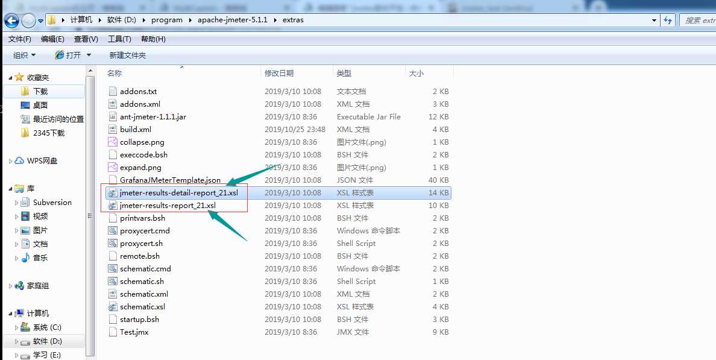Select schematic.xsl file icon

click(x=113, y=306)
